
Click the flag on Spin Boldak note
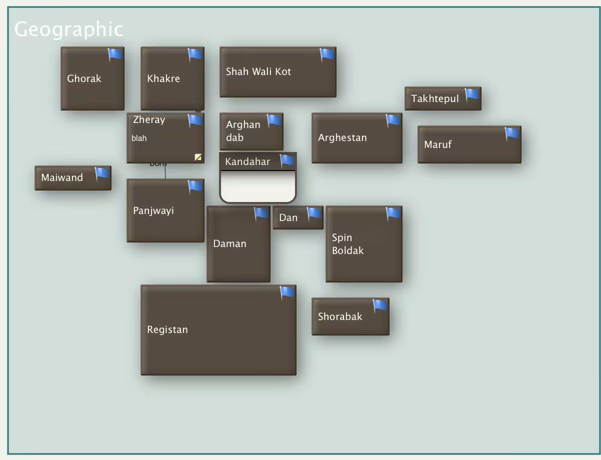[x=393, y=213]
